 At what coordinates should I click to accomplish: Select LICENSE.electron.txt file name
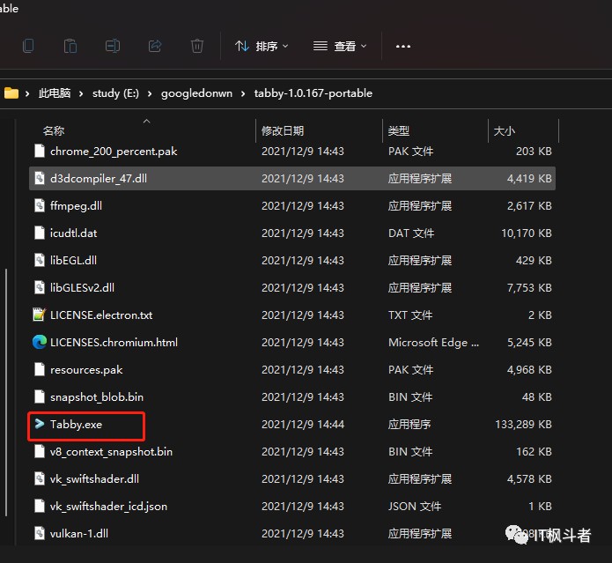click(x=101, y=315)
